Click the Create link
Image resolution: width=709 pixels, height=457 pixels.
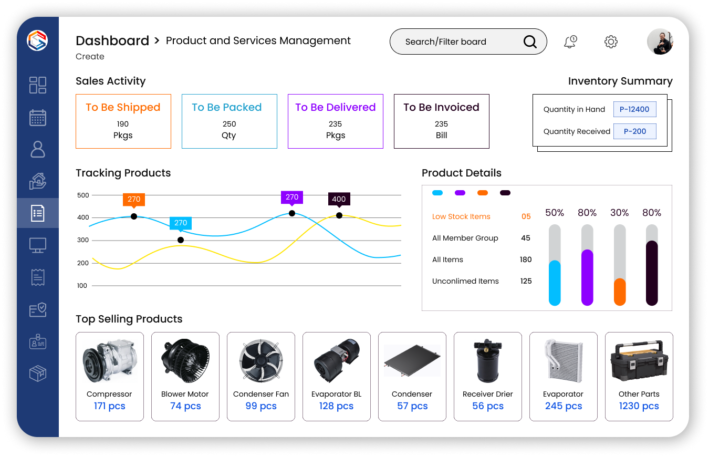pyautogui.click(x=90, y=56)
